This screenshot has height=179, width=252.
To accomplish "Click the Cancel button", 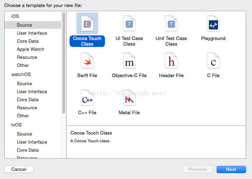I will click(19, 169).
